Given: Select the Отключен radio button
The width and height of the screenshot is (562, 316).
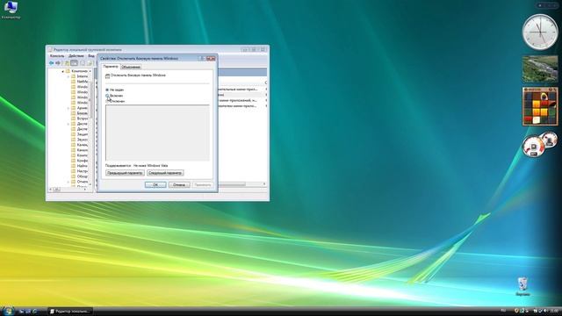Looking at the screenshot, I should [107, 102].
